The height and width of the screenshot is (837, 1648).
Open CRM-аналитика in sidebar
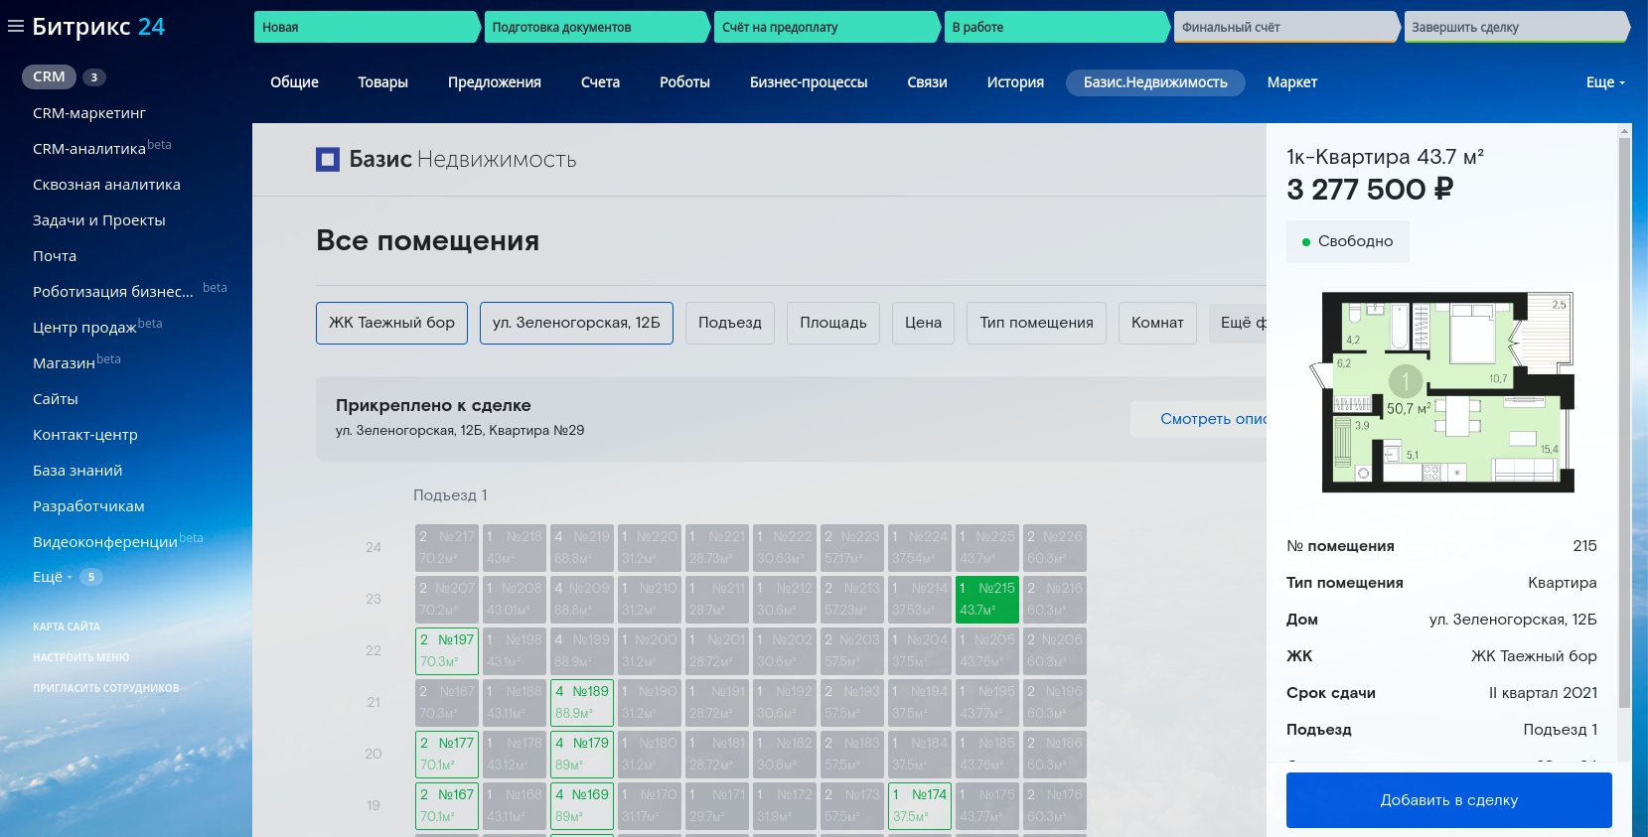[89, 149]
